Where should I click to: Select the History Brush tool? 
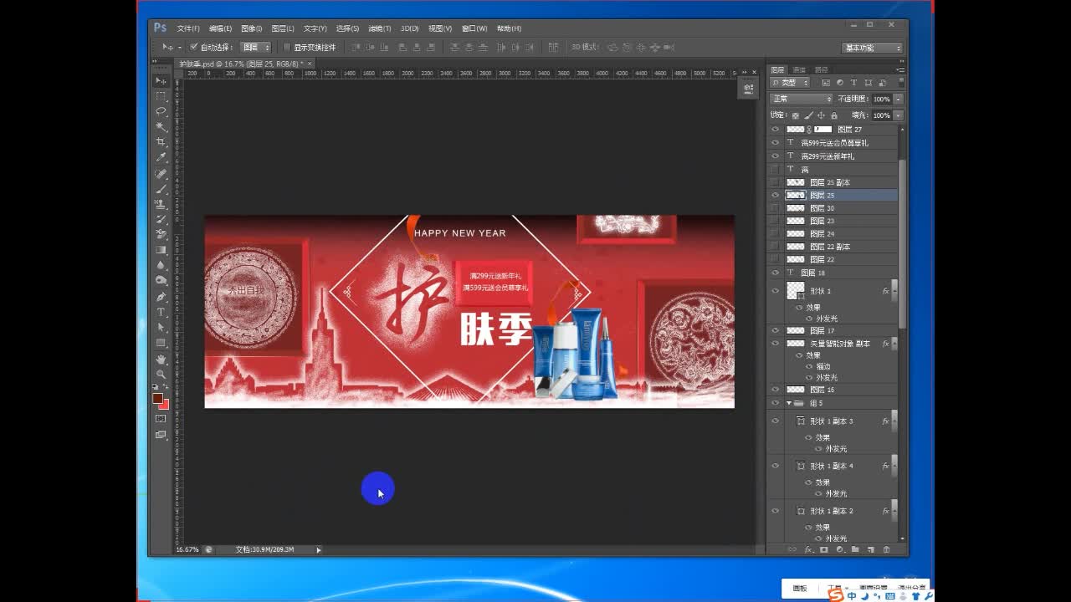click(x=161, y=219)
